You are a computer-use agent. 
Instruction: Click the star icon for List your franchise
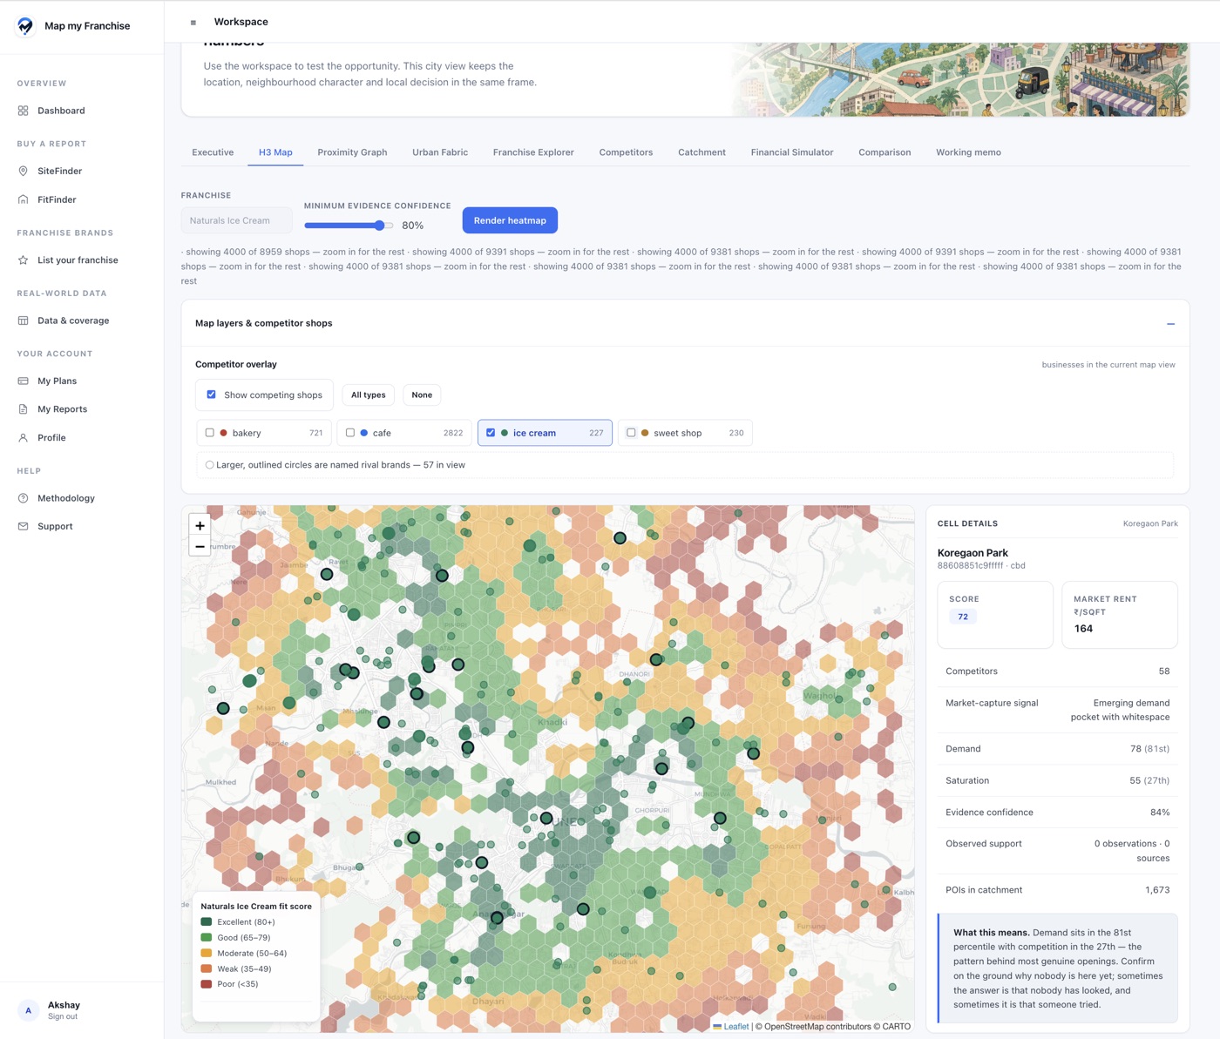(24, 260)
